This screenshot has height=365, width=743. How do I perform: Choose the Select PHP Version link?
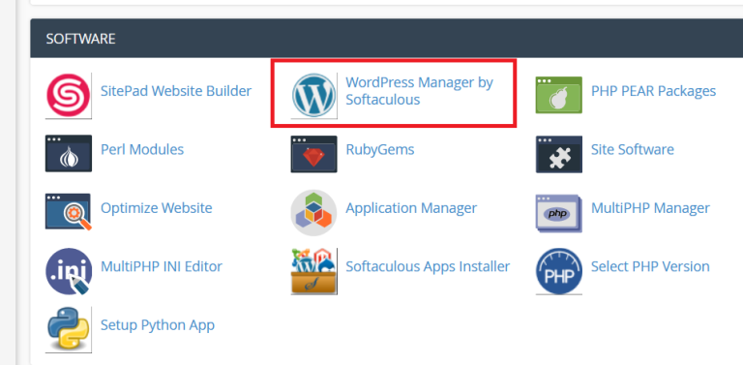click(x=650, y=266)
